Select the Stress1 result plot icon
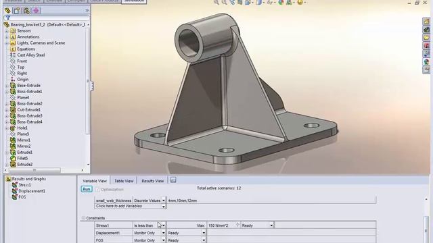The width and height of the screenshot is (433, 243). pyautogui.click(x=15, y=185)
